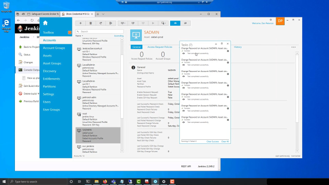Select the root account on jenkins-linux

(x=98, y=119)
